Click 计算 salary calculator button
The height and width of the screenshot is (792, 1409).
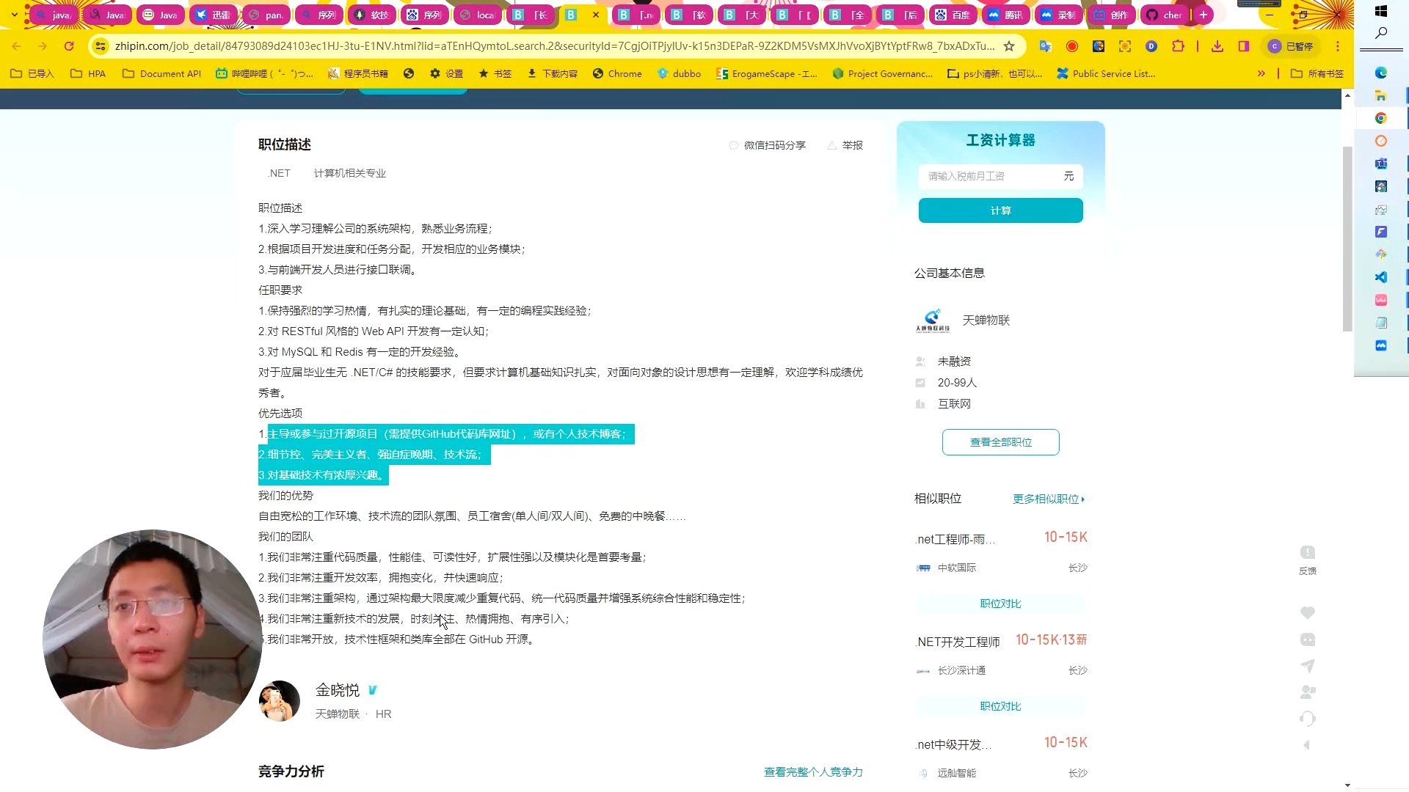[1000, 210]
